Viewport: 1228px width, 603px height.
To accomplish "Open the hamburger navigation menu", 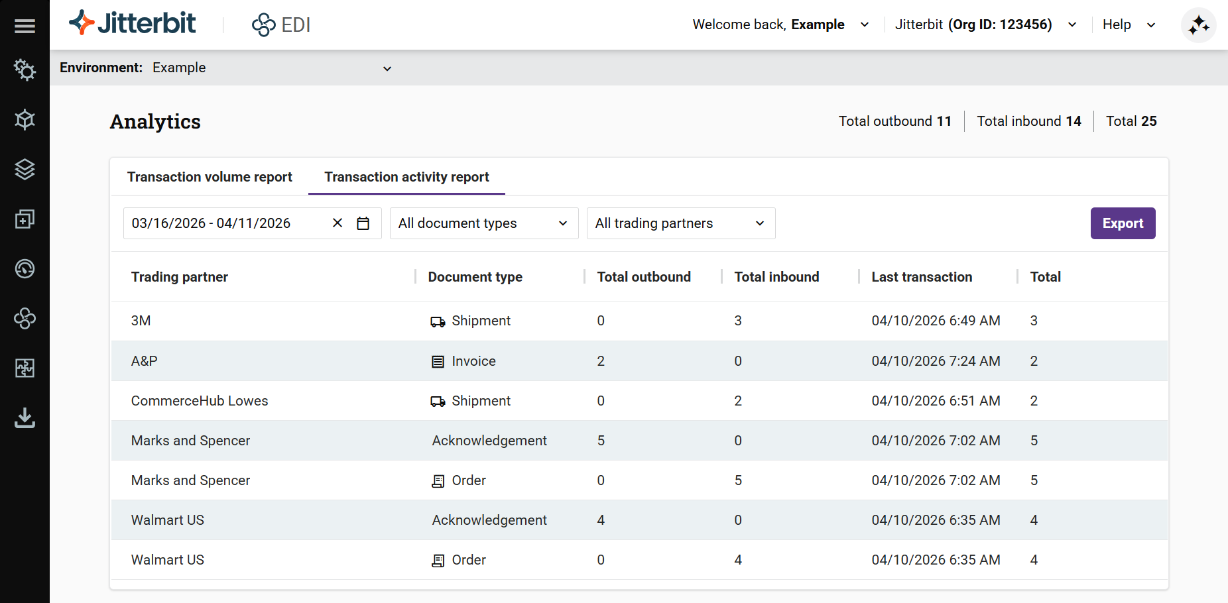I will click(25, 26).
